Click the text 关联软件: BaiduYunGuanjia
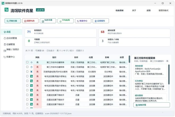Image resolution: width=175 pixels, height=117 pixels. coord(147,69)
